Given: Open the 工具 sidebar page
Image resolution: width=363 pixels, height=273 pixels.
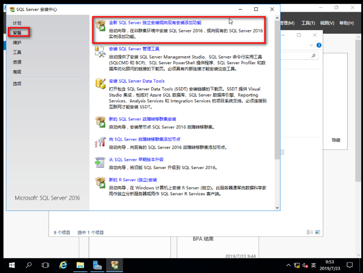Looking at the screenshot, I should pos(17,52).
